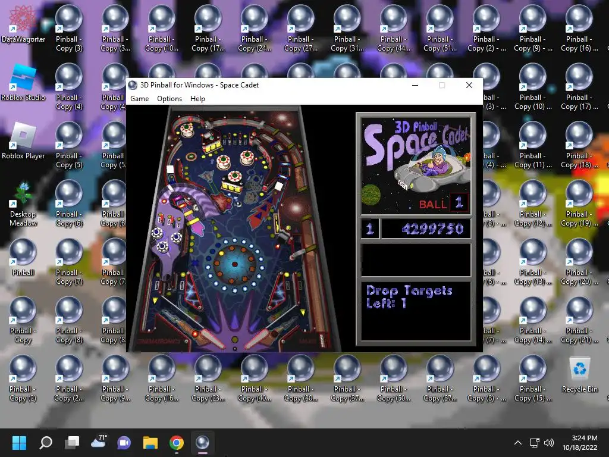Image resolution: width=609 pixels, height=457 pixels.
Task: Select Pinball - Copy (30... shortcut
Action: (300, 378)
